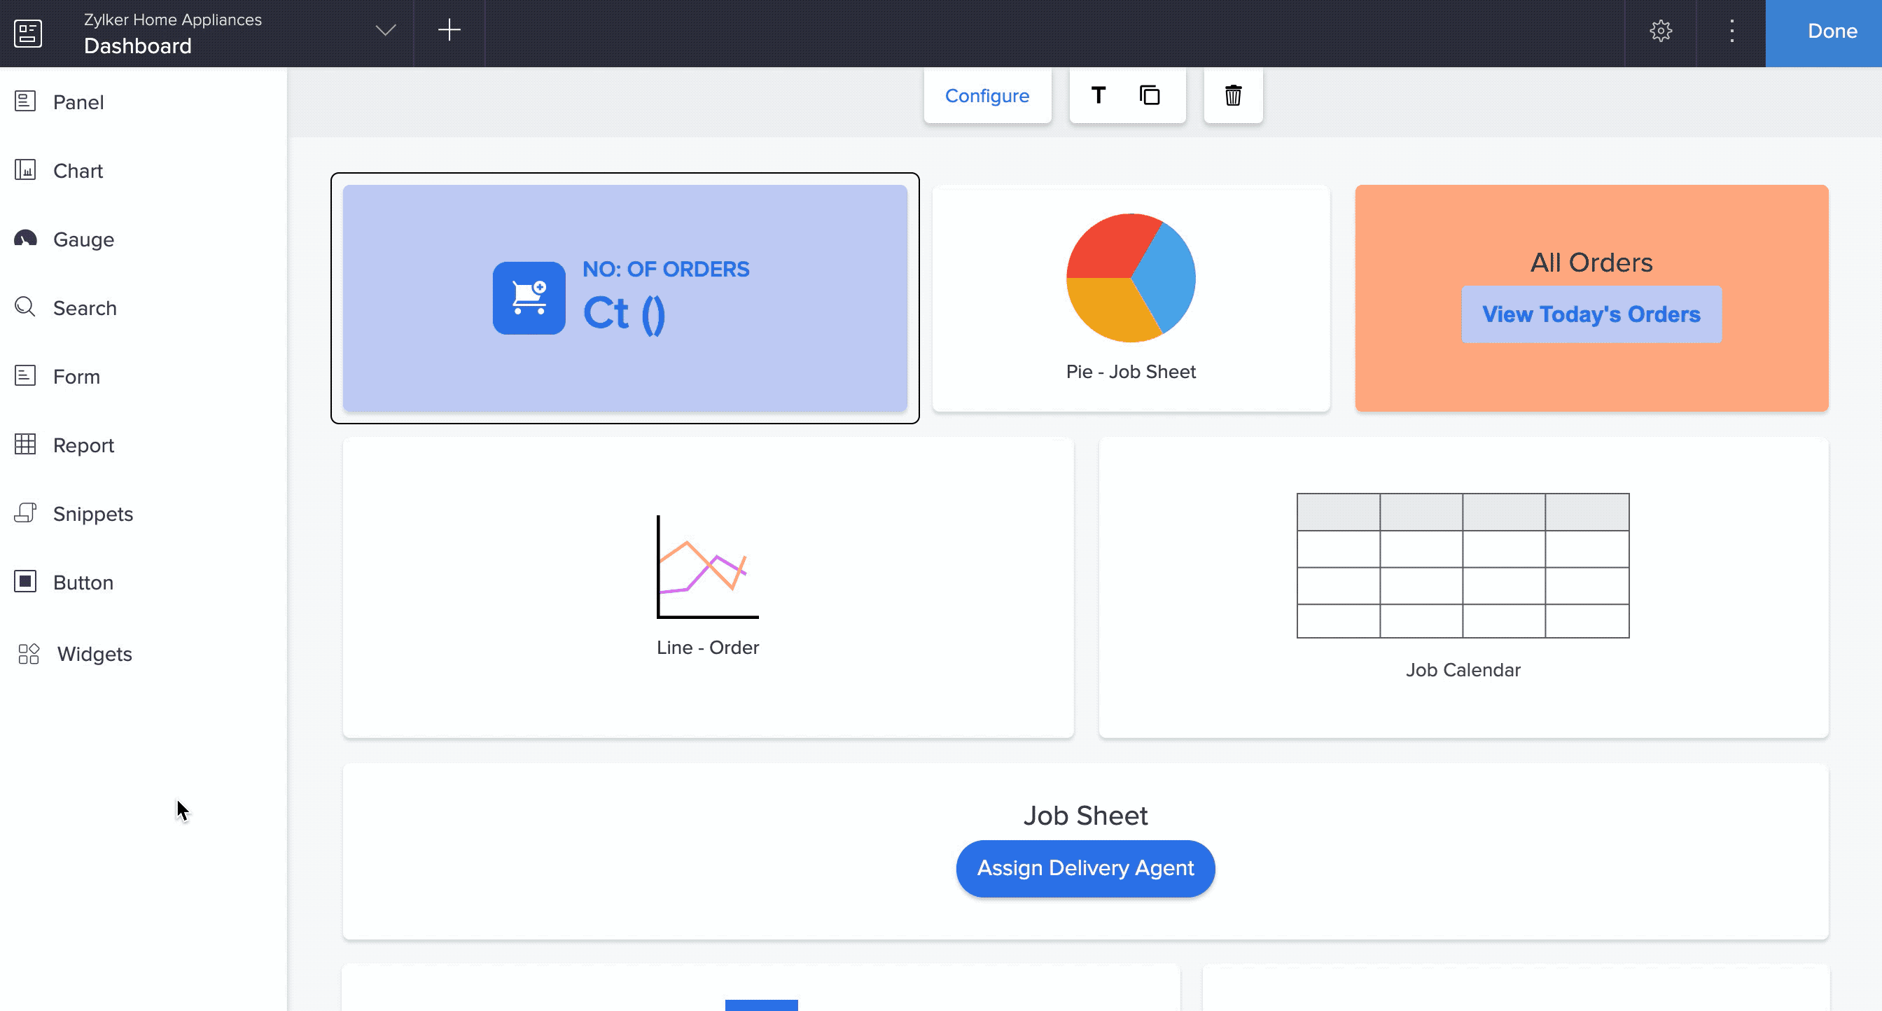The height and width of the screenshot is (1011, 1882).
Task: Click Assign Delivery Agent button
Action: point(1085,868)
